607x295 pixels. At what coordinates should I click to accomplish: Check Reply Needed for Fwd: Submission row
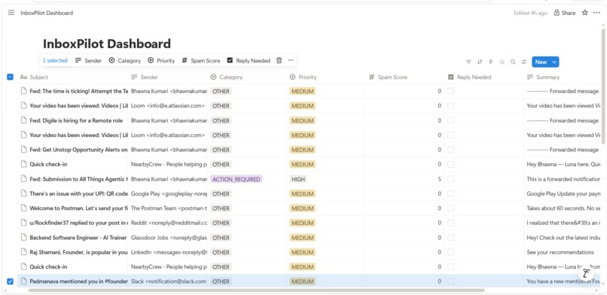tap(451, 179)
